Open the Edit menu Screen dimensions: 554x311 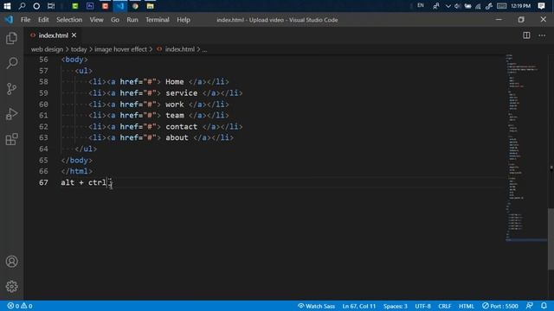click(x=43, y=20)
